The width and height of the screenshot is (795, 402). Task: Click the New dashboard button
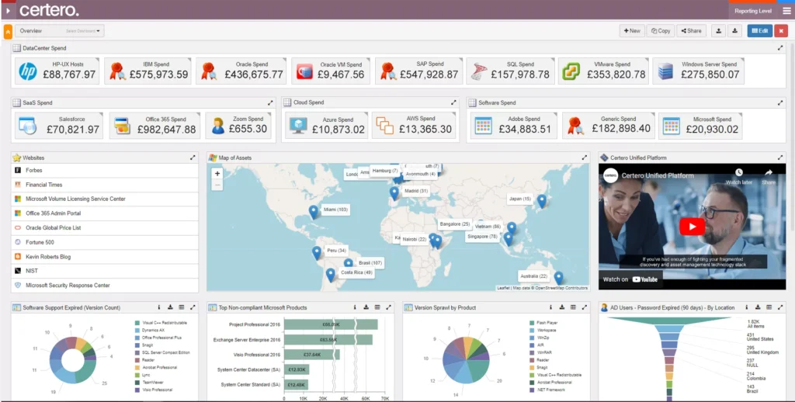click(x=632, y=31)
